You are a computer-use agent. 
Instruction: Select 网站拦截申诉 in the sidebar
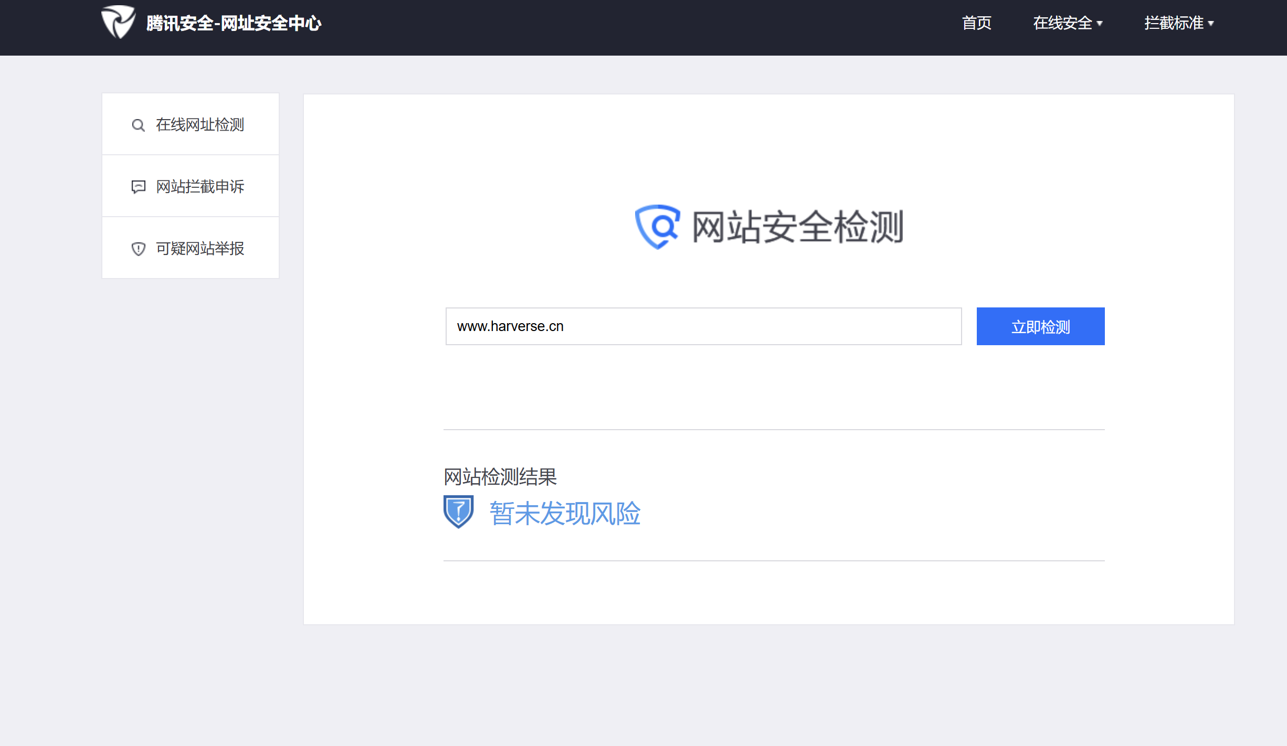coord(200,187)
